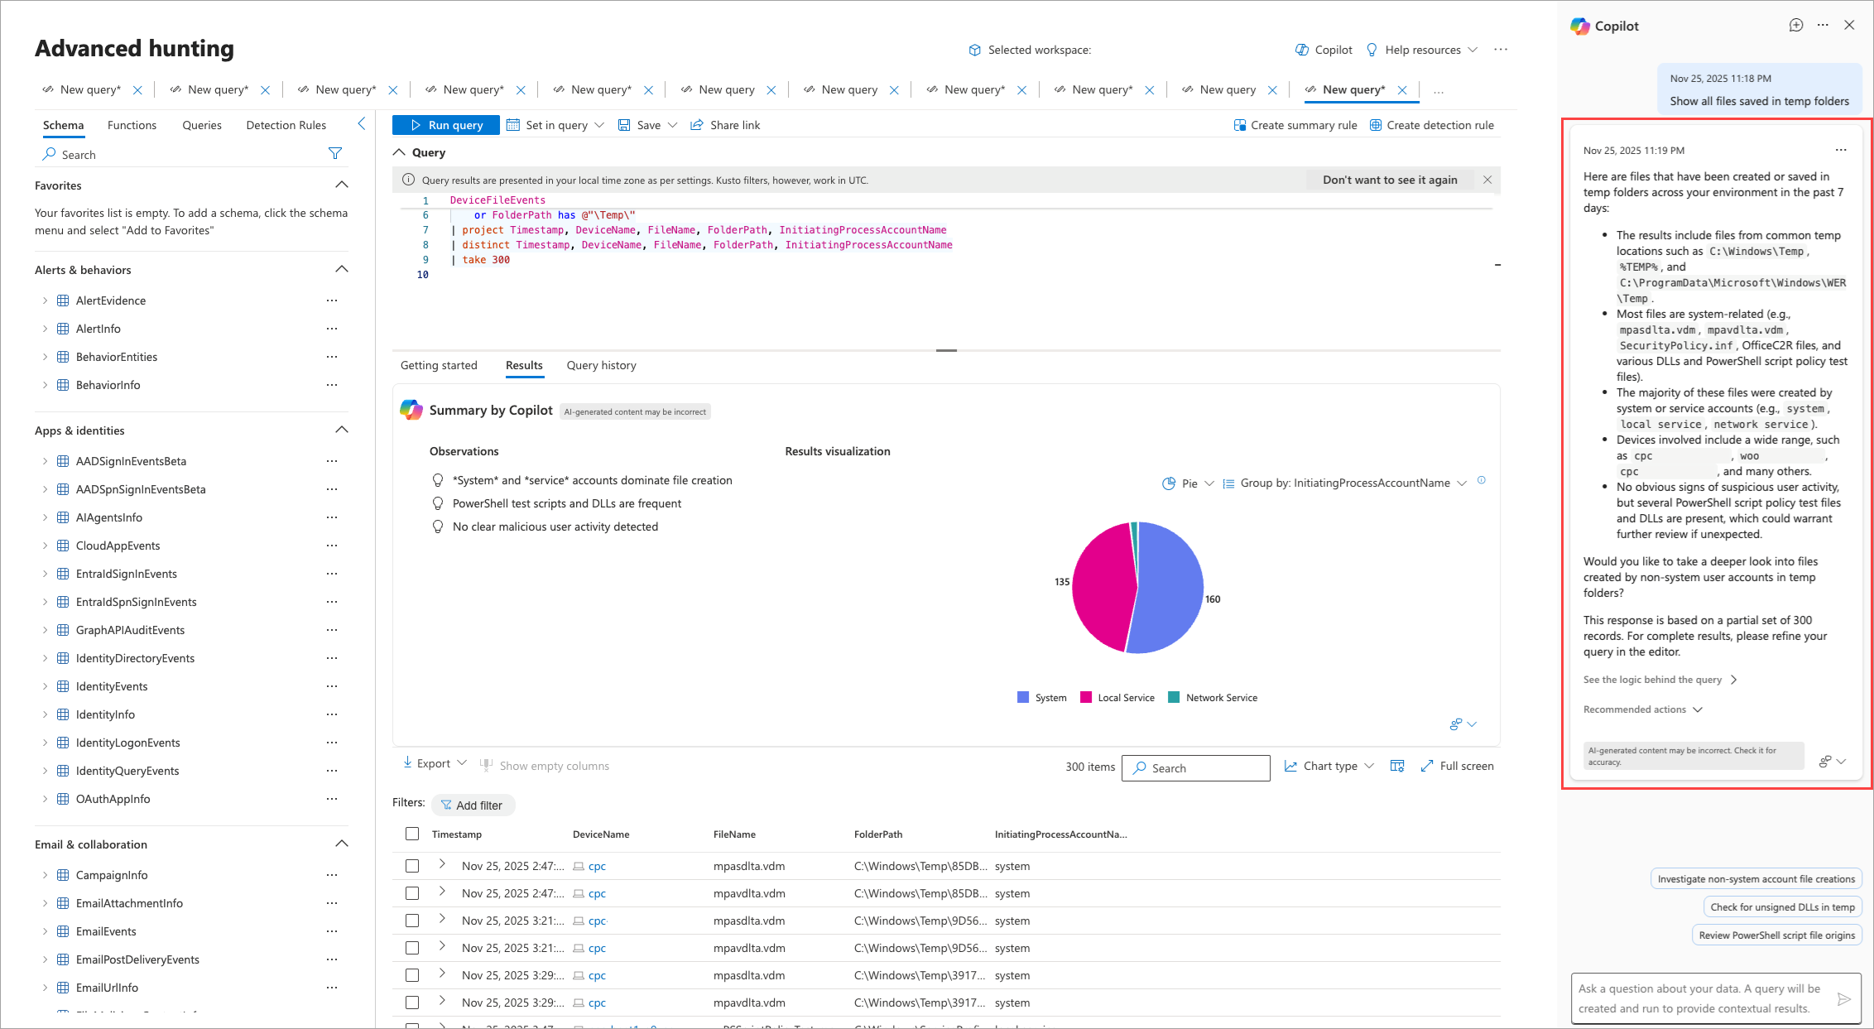The image size is (1874, 1029).
Task: Collapse the schema side panel arrow
Action: [x=362, y=123]
